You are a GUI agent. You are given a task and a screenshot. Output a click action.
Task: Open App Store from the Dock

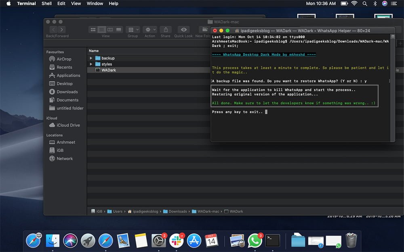194,241
